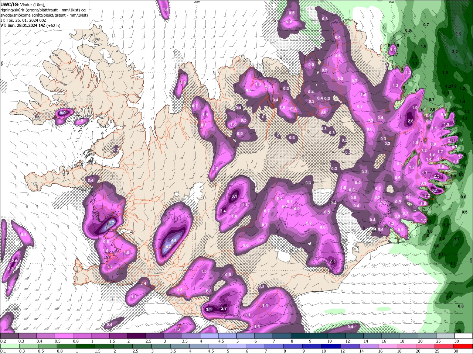Pick the darkest purple swatch labeled 2

coord(136,336)
